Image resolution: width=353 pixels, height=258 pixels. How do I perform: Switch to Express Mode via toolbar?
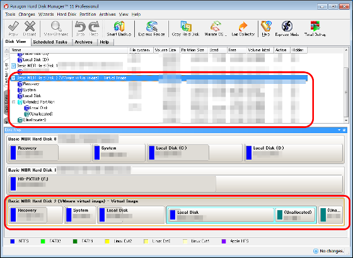[287, 28]
